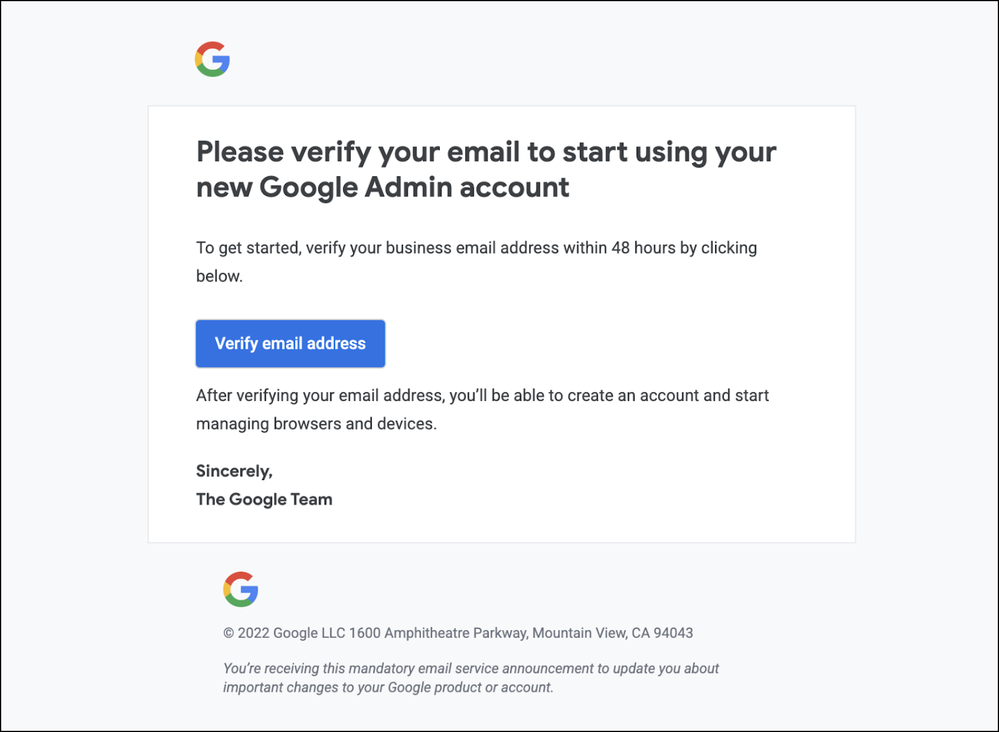This screenshot has height=732, width=999.
Task: Click the Google logo in the footer
Action: 240,589
